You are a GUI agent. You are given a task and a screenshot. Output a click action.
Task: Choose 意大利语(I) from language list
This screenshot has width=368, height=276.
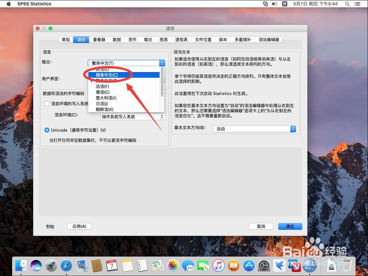124,98
